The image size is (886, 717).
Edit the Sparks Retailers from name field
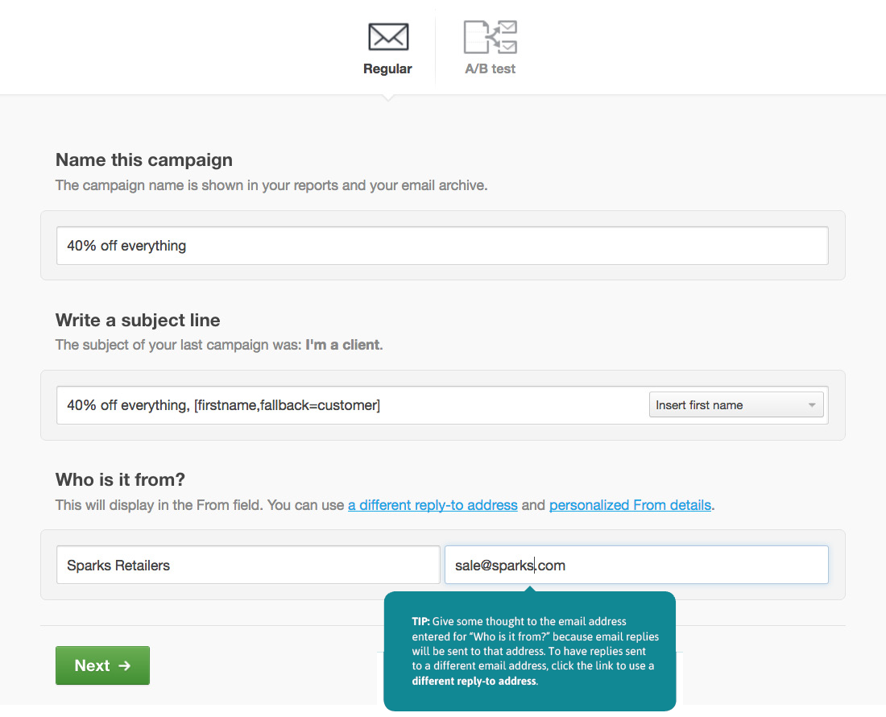(x=248, y=565)
